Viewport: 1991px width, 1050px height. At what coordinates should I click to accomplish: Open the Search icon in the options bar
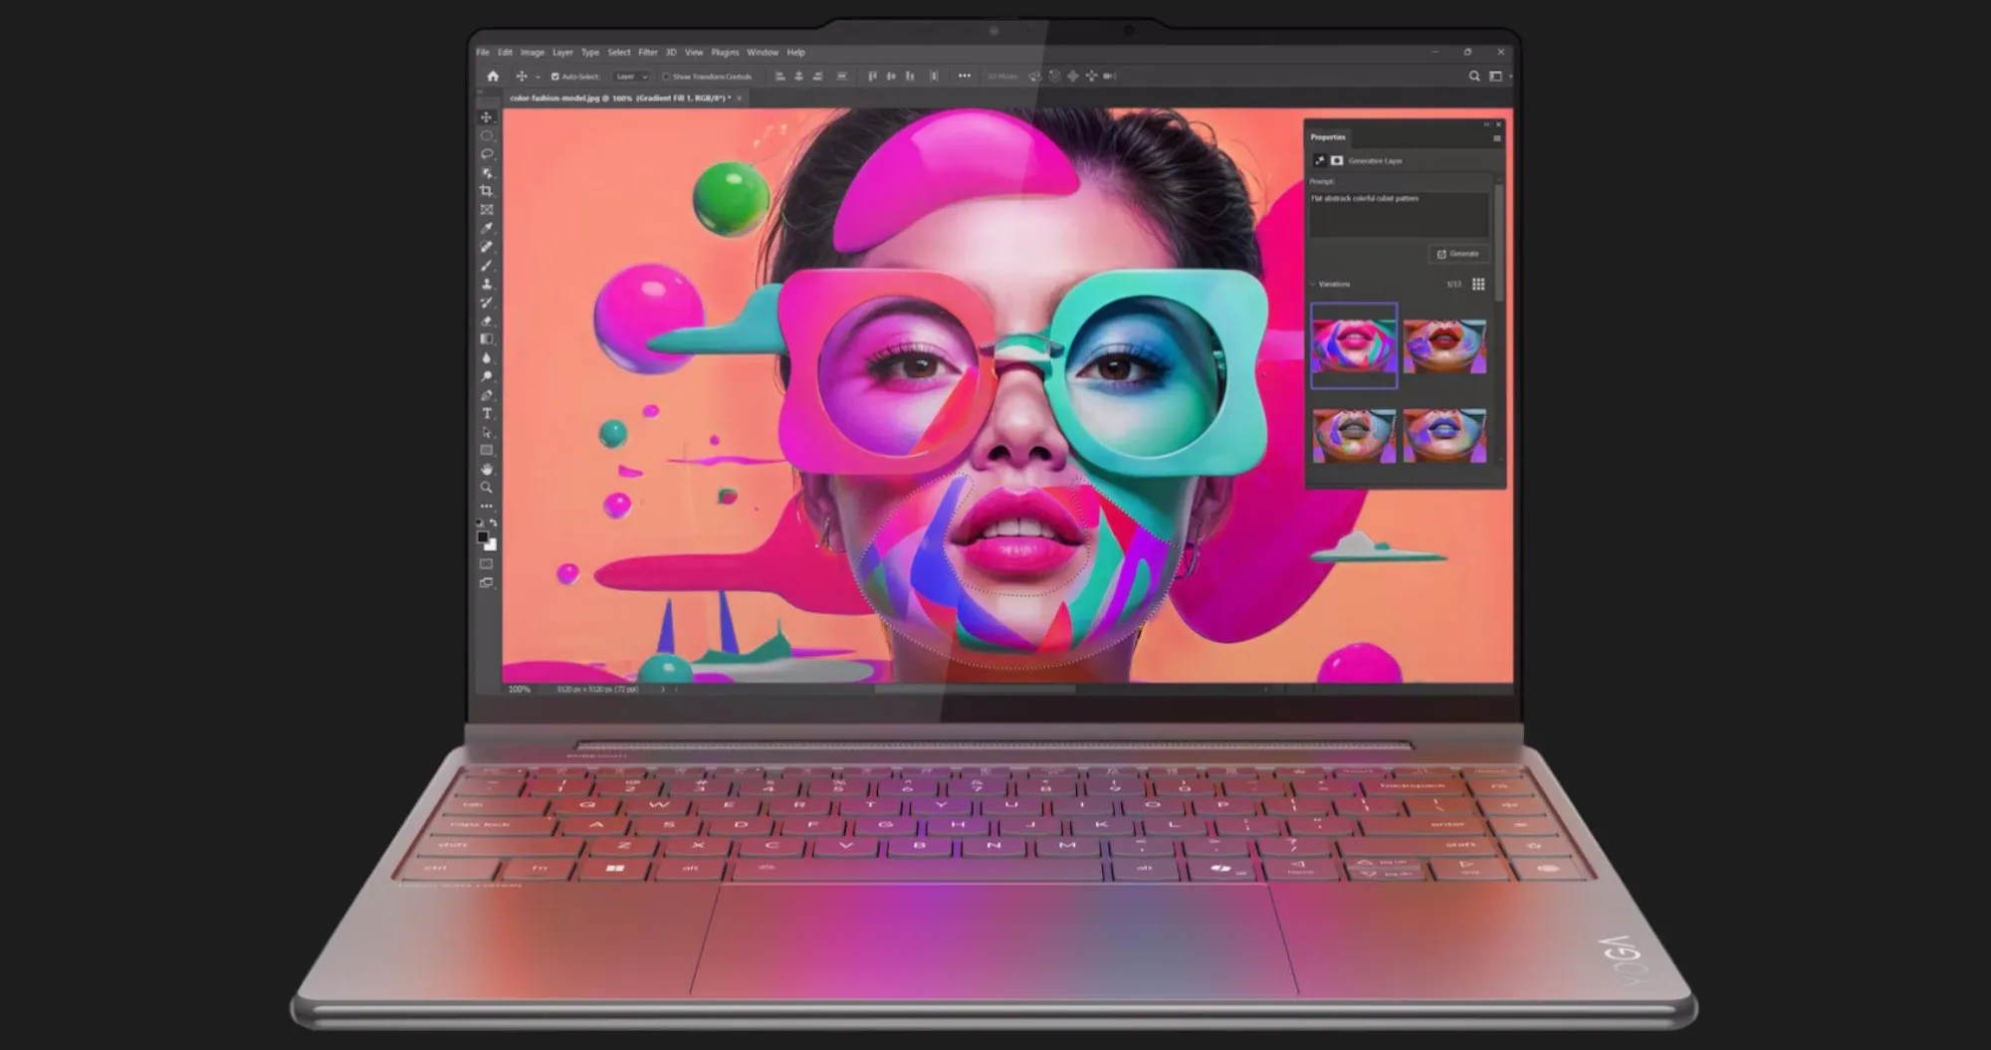point(1472,76)
